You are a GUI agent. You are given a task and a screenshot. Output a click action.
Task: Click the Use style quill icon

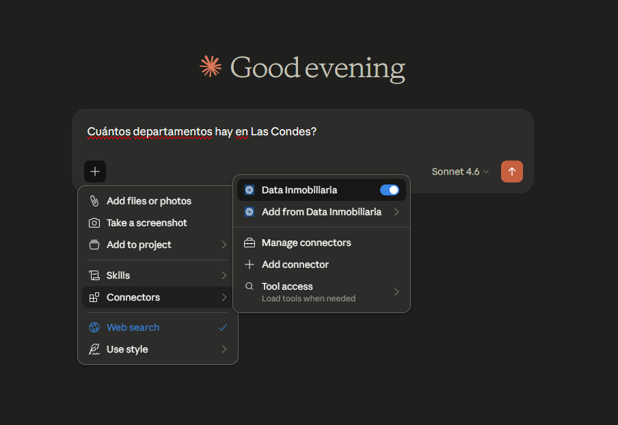coord(94,349)
